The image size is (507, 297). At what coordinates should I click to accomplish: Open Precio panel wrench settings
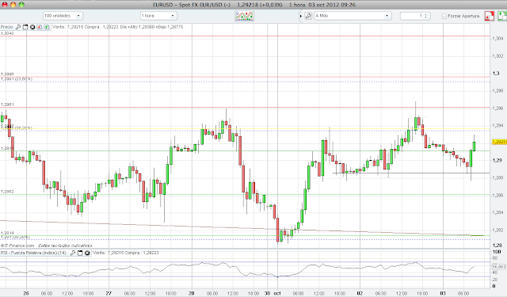pyautogui.click(x=18, y=27)
